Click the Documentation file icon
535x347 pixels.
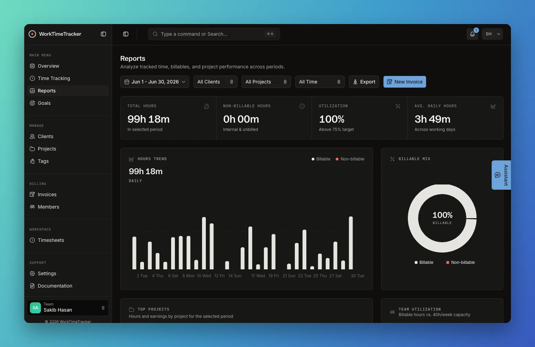tap(32, 286)
